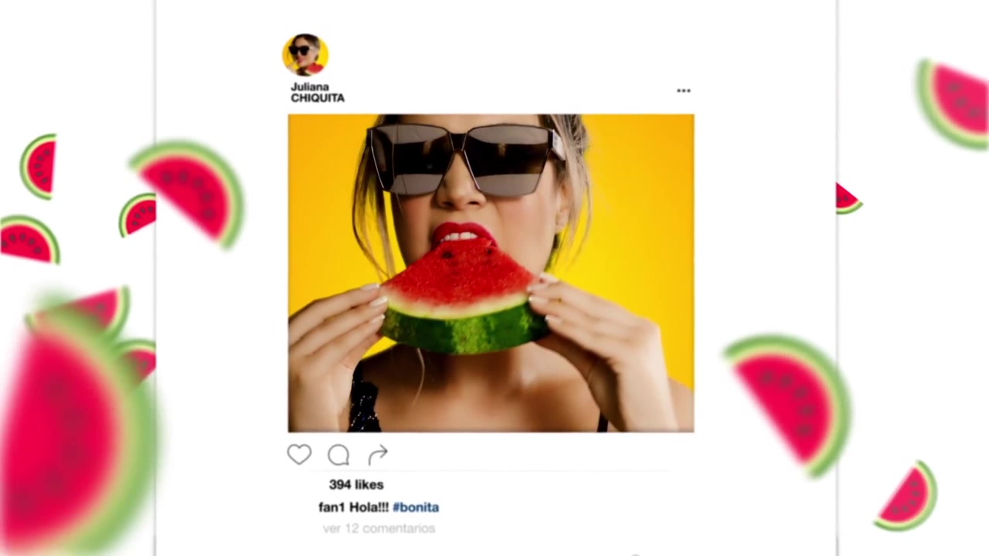989x556 pixels.
Task: Open the three-dots post options menu
Action: tap(684, 90)
